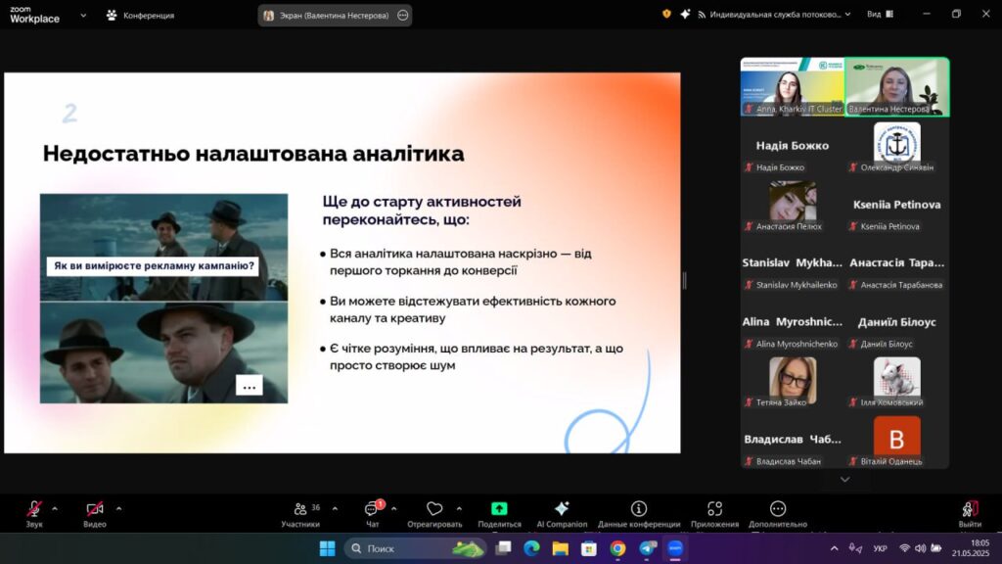Expand the Индивидуальная служба потоковой streaming dropdown

775,14
